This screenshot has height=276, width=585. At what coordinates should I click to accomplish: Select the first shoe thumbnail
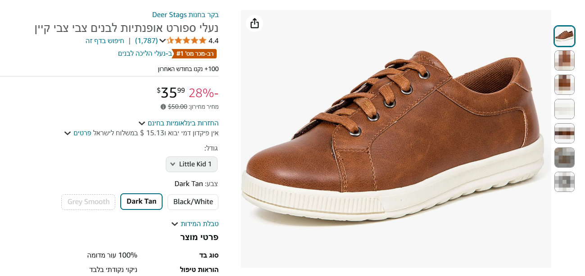[564, 36]
